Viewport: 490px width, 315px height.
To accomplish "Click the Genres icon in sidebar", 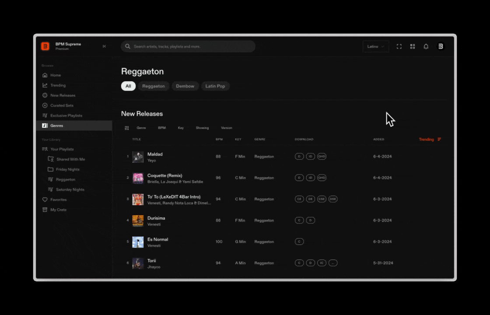I will click(45, 126).
